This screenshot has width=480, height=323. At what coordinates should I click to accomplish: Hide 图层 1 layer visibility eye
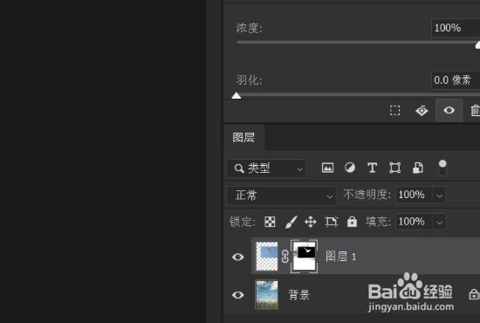(x=238, y=257)
